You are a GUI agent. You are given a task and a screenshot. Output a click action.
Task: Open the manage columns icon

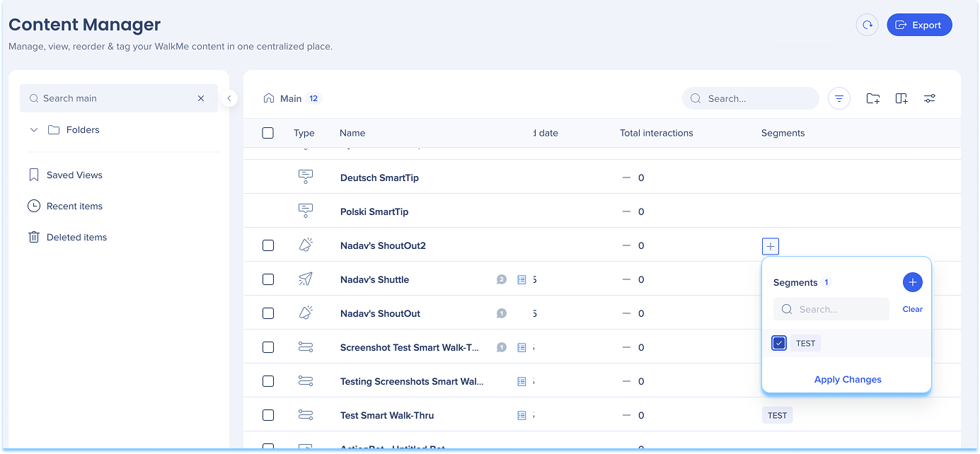[901, 98]
